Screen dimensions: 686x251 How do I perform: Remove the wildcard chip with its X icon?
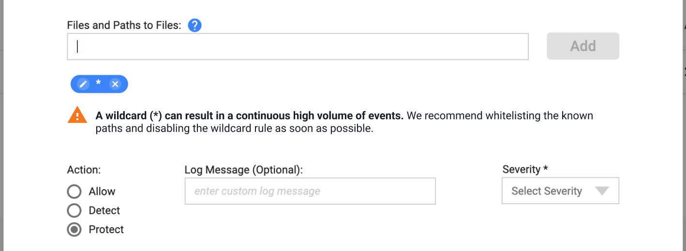tap(115, 84)
